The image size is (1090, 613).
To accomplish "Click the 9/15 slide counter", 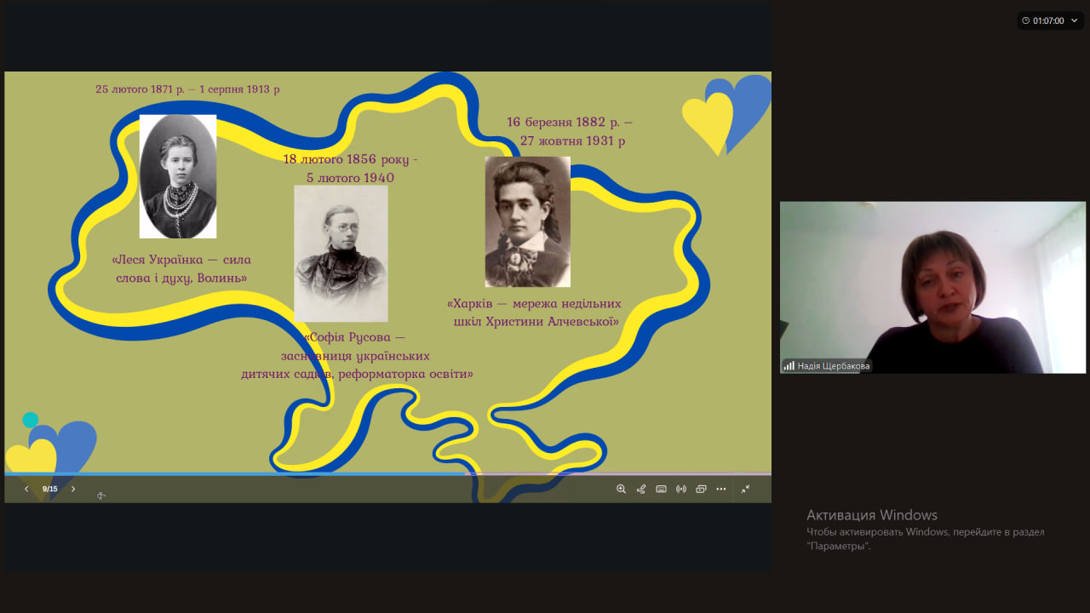I will pyautogui.click(x=50, y=489).
